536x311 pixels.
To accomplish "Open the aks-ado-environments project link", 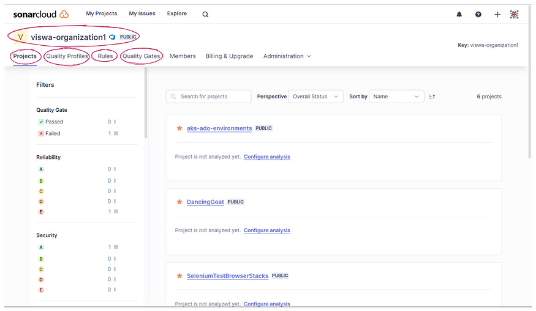I will [219, 128].
